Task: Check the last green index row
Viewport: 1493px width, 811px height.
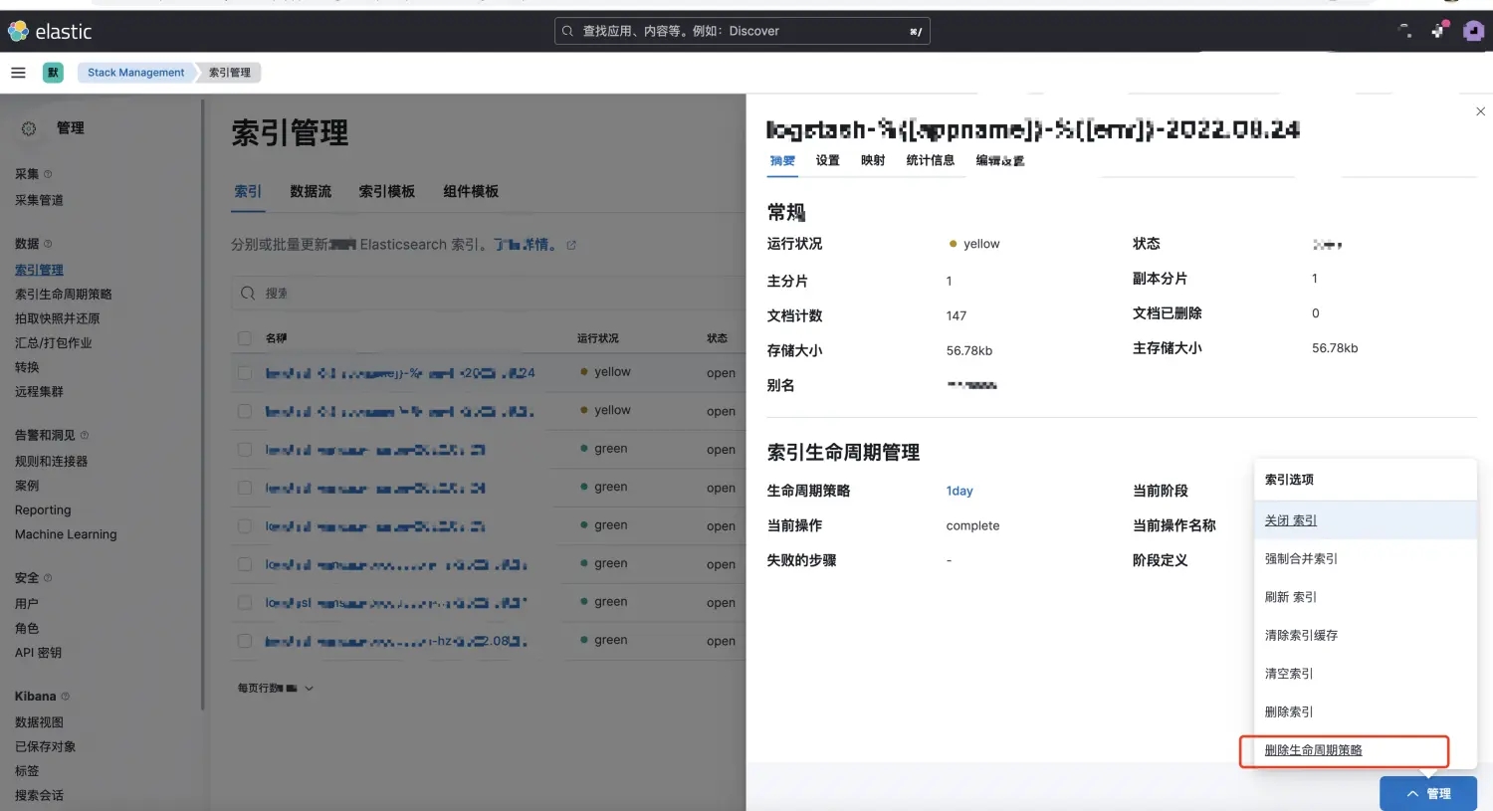Action: tap(245, 641)
